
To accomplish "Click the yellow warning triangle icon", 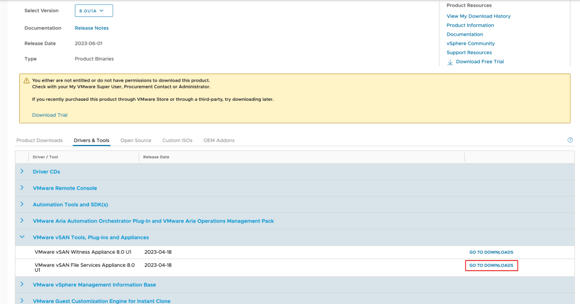I will click(27, 81).
